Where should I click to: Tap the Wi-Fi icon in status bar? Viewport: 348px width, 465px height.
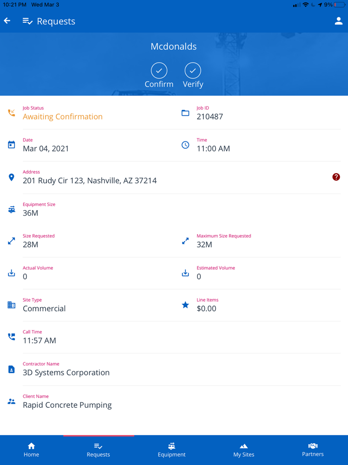tap(306, 5)
